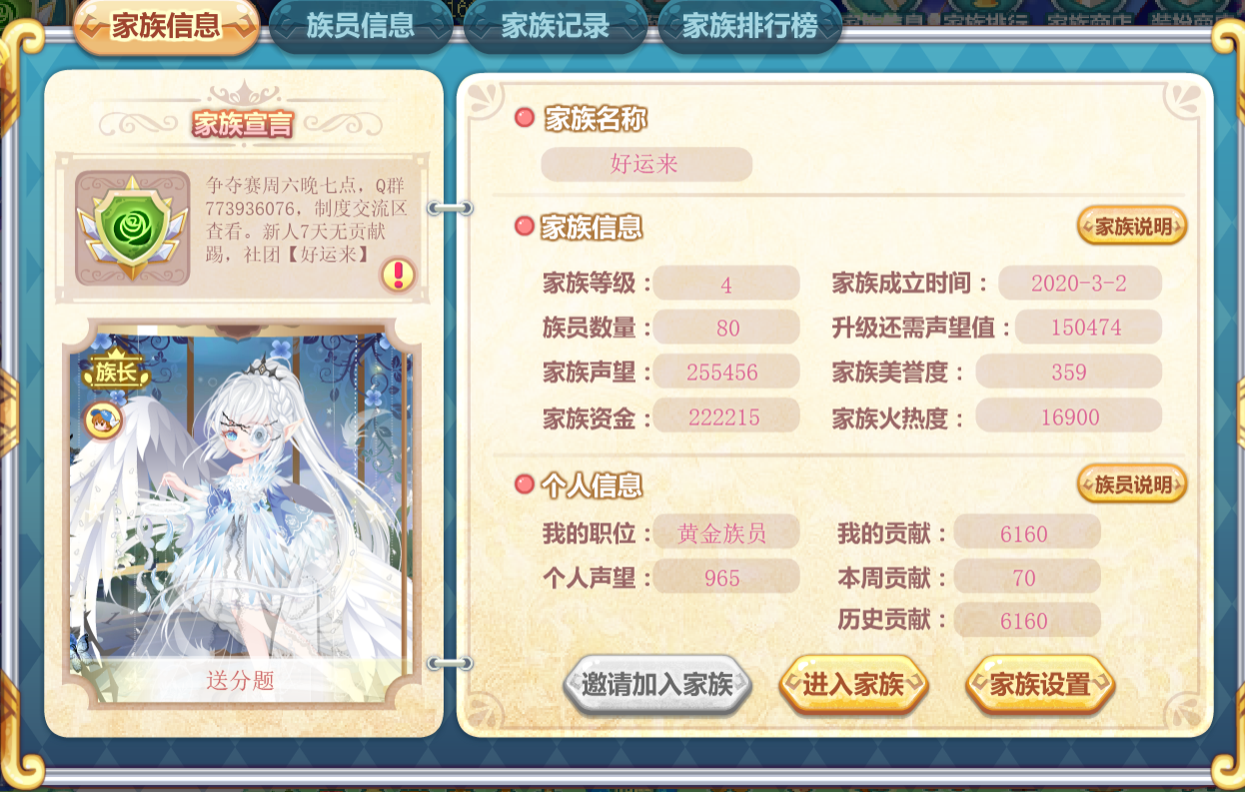
Task: Open the 家族说明 help button
Action: 1132,227
